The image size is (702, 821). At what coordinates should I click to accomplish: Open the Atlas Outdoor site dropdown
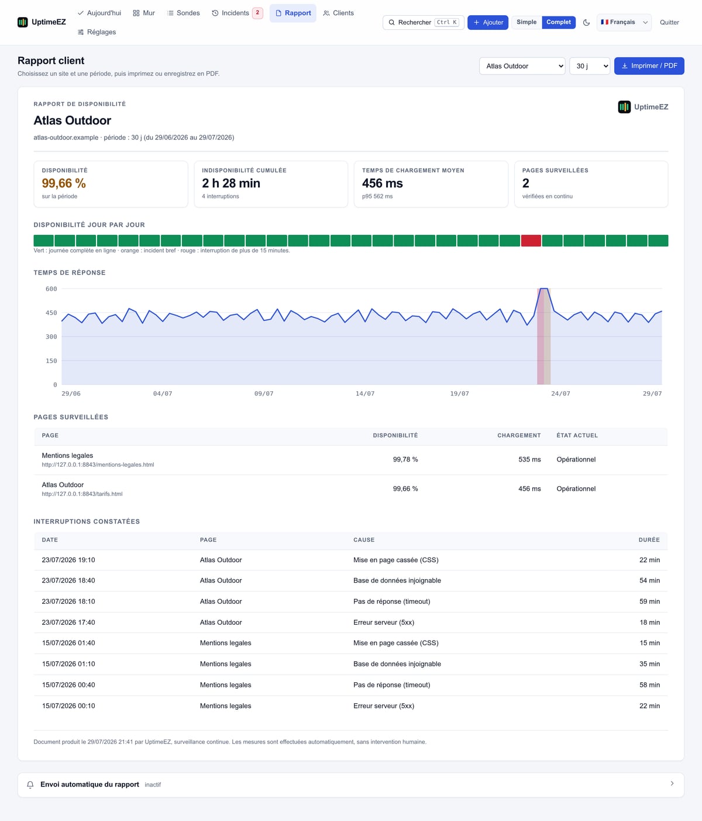[522, 66]
